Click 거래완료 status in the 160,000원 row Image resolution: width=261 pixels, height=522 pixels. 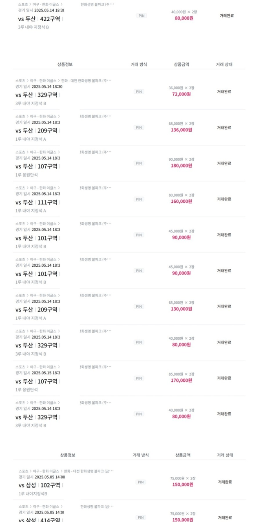224,199
